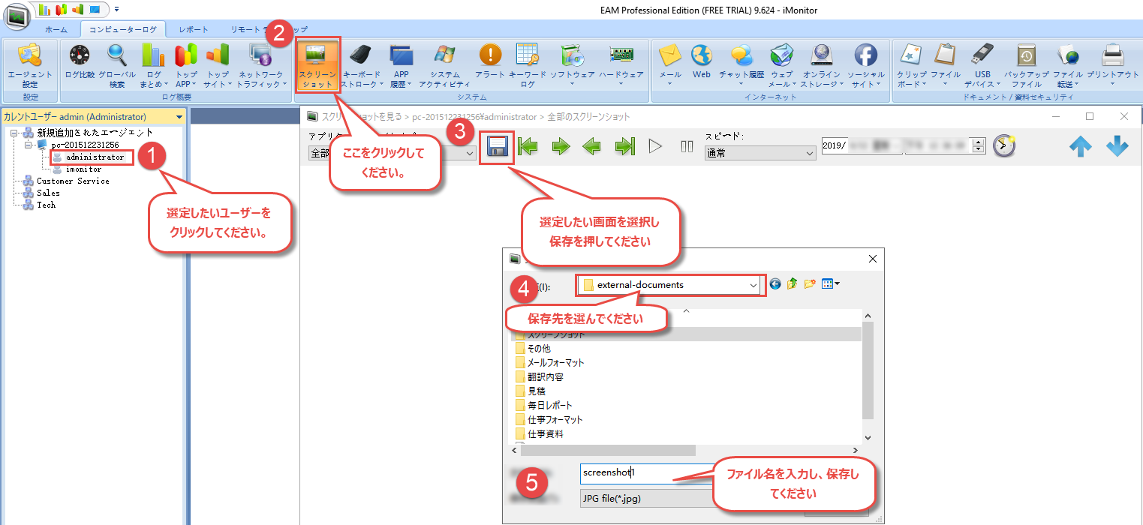The width and height of the screenshot is (1143, 525).
Task: Click the floppy disk save icon
Action: (497, 146)
